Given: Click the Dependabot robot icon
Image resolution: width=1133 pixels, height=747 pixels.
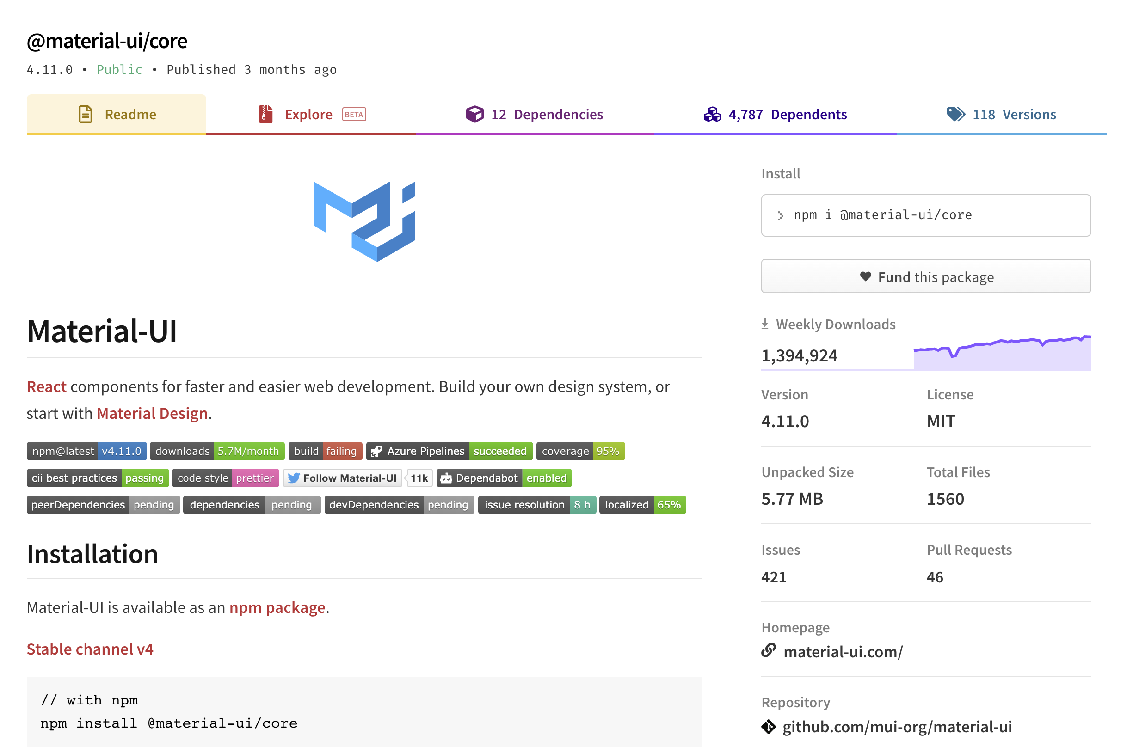Looking at the screenshot, I should (446, 478).
